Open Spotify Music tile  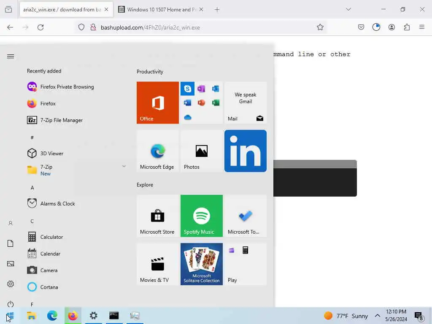tap(201, 216)
